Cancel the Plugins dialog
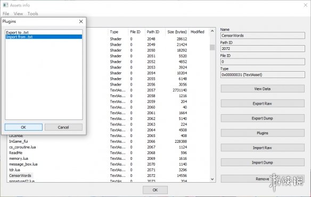Viewport: 311px width, 197px height. point(63,127)
